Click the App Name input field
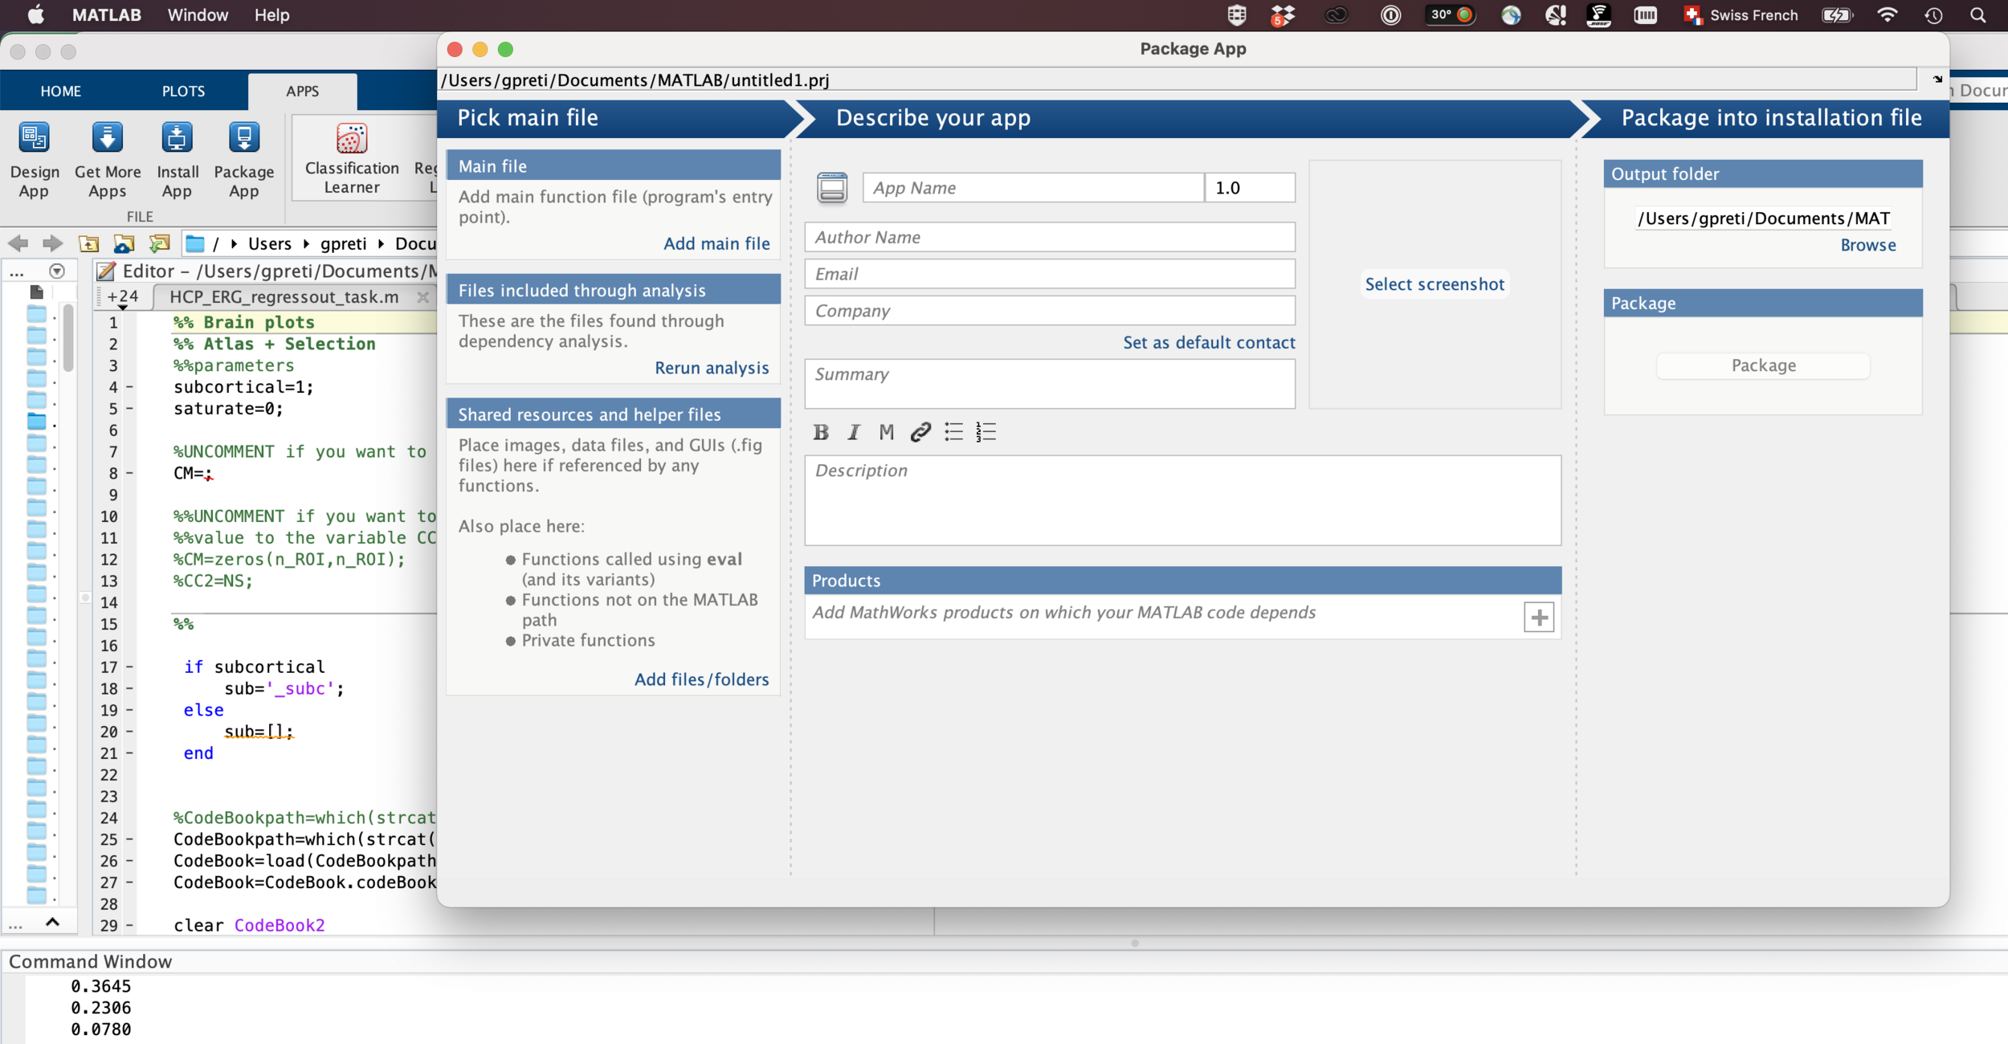 [x=1033, y=188]
